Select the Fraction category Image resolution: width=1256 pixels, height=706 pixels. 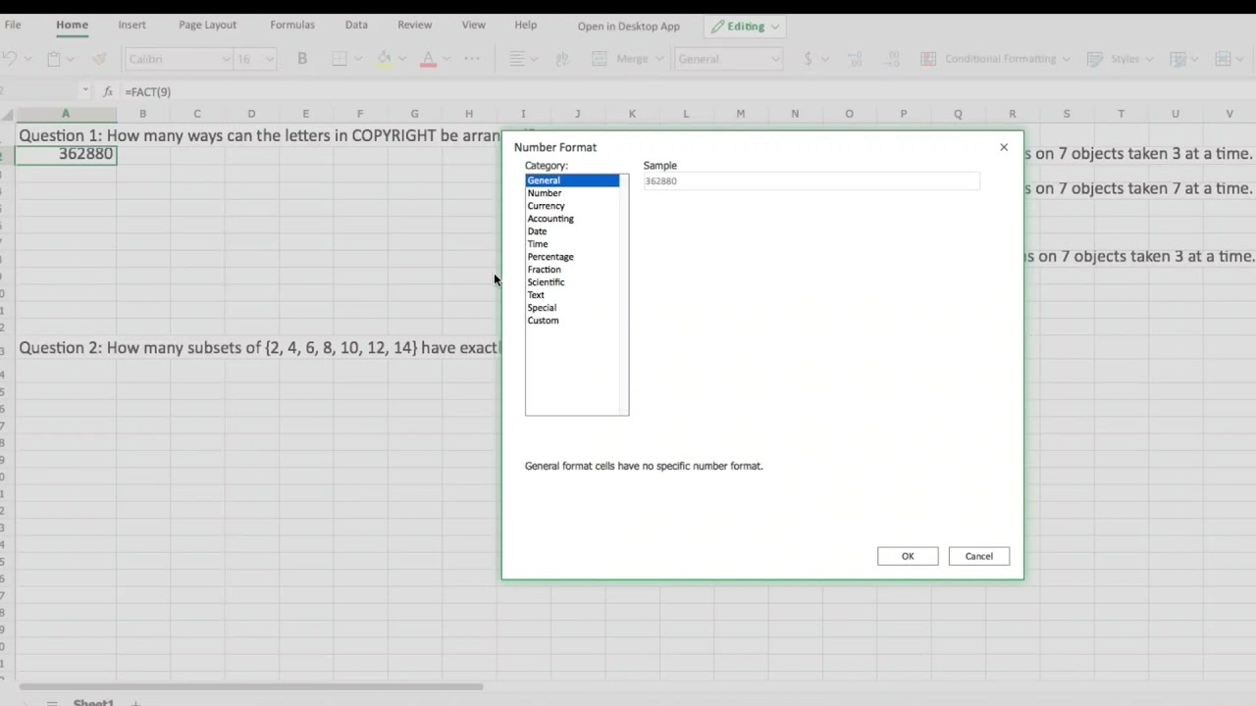pyautogui.click(x=572, y=270)
